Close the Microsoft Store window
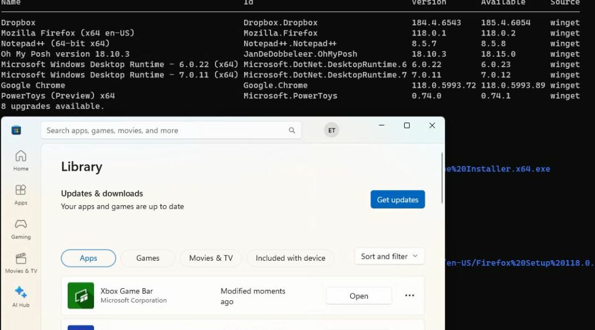Image resolution: width=595 pixels, height=330 pixels. click(432, 125)
